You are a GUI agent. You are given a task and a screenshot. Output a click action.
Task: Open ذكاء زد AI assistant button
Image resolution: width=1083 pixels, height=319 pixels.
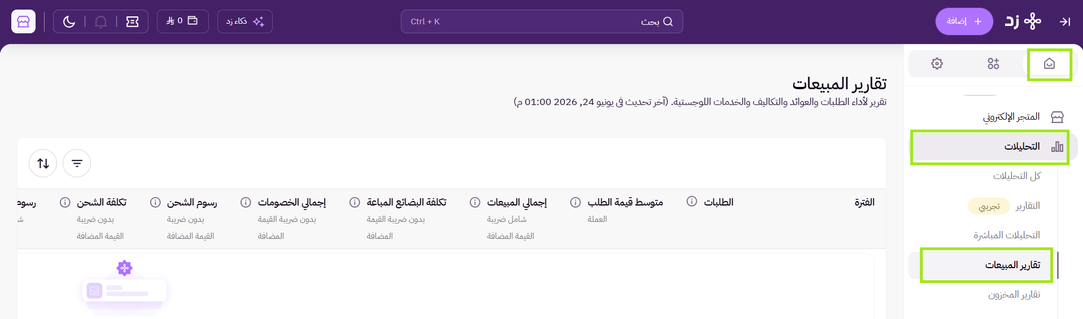(x=244, y=21)
